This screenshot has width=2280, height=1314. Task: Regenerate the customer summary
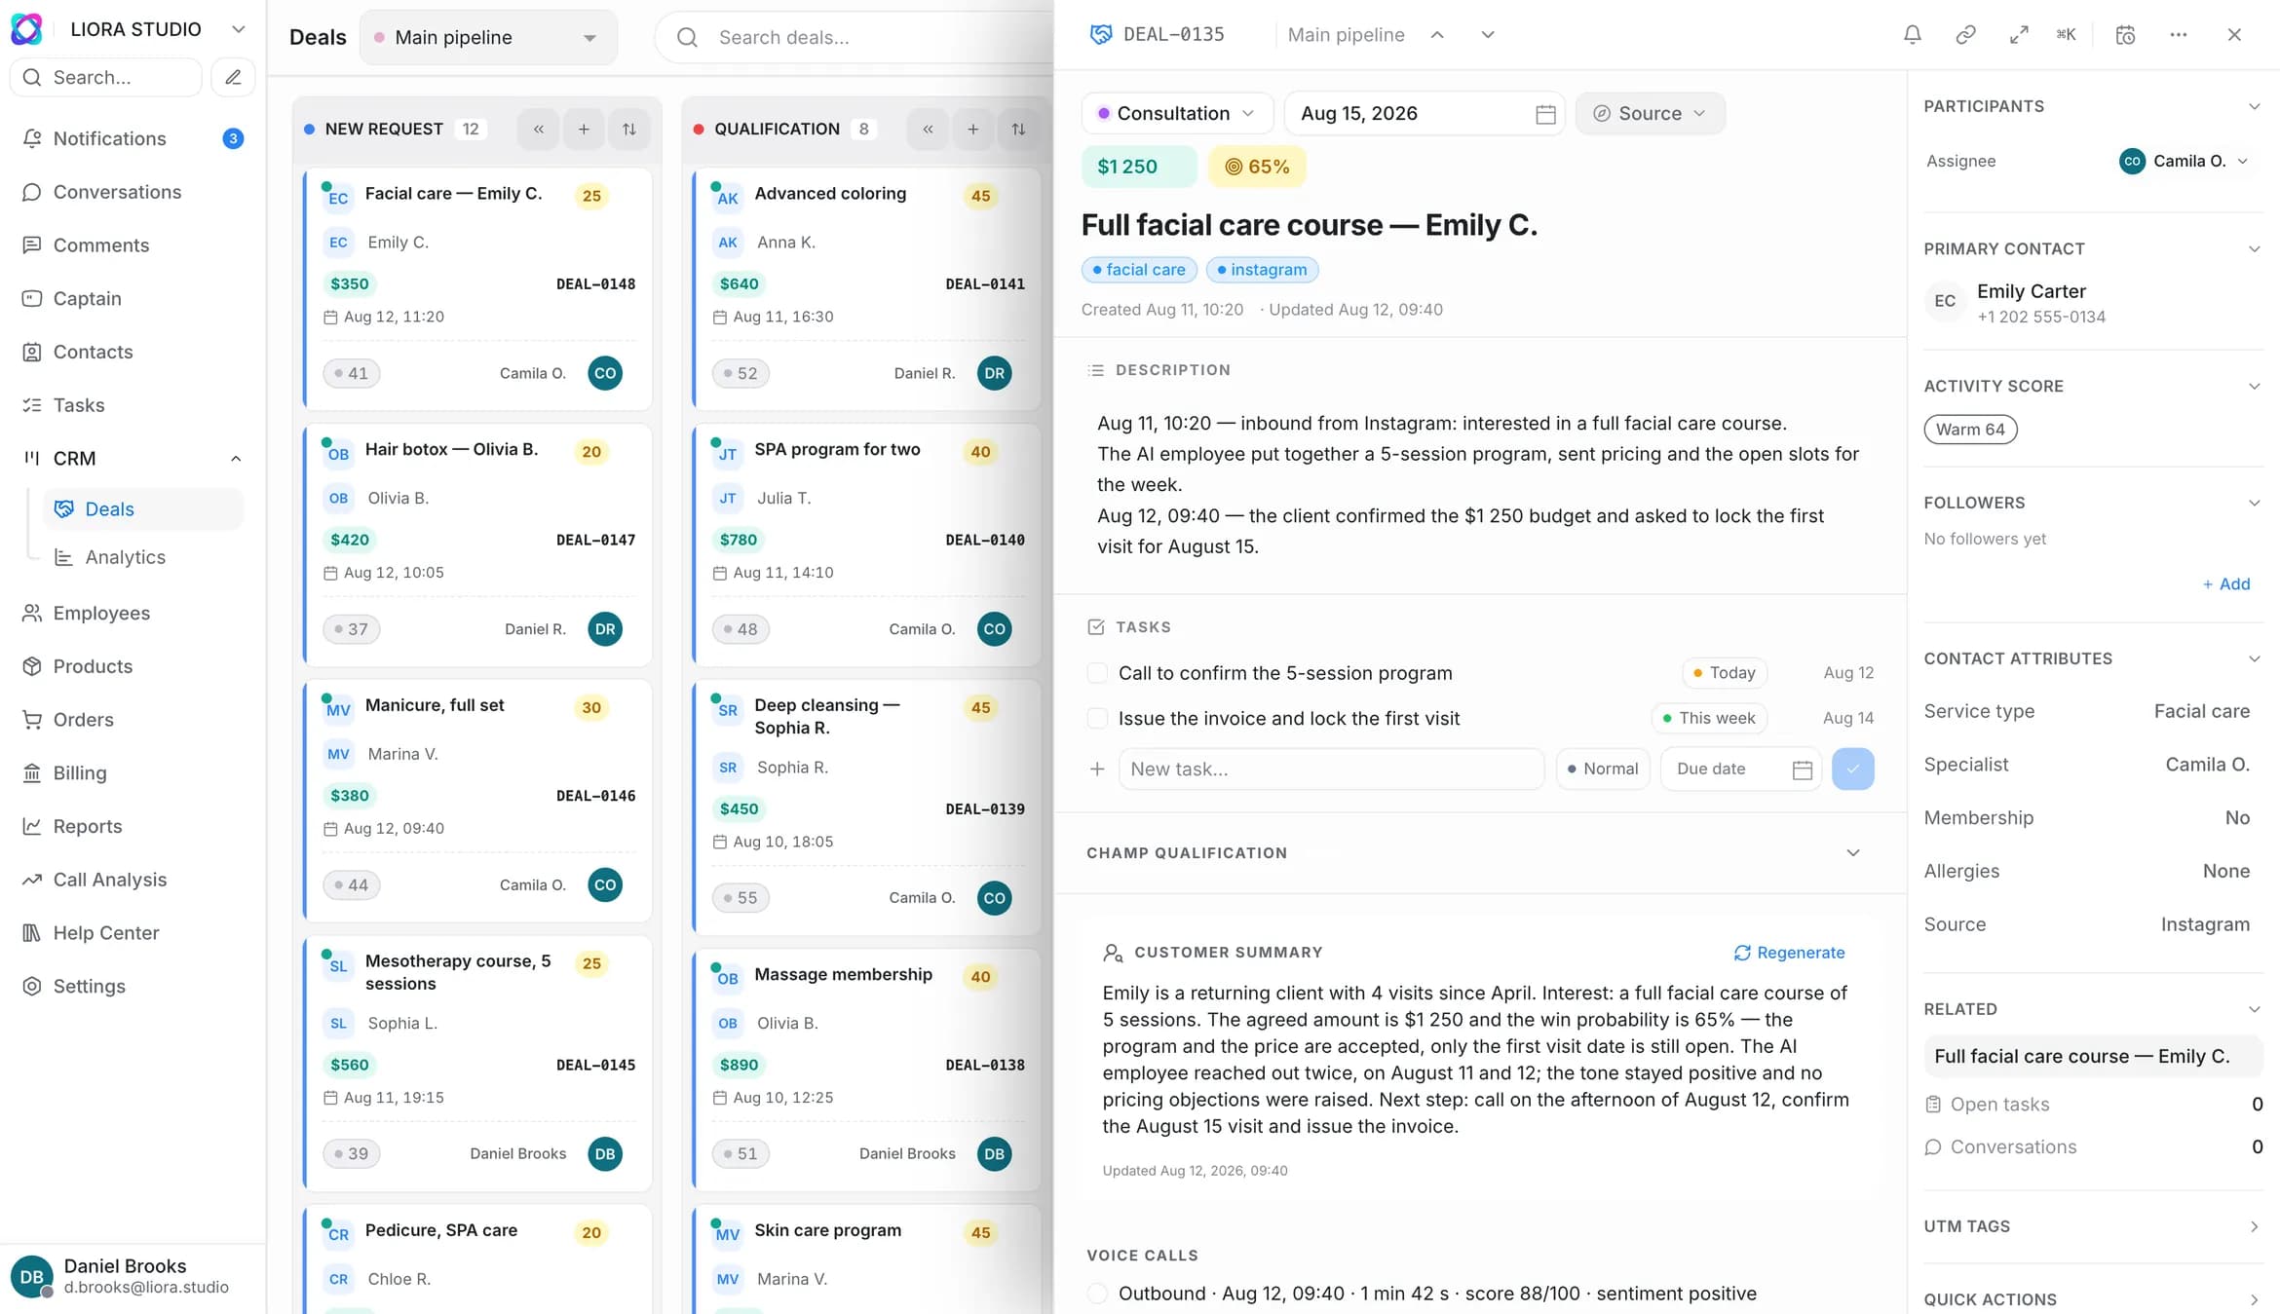(1789, 953)
